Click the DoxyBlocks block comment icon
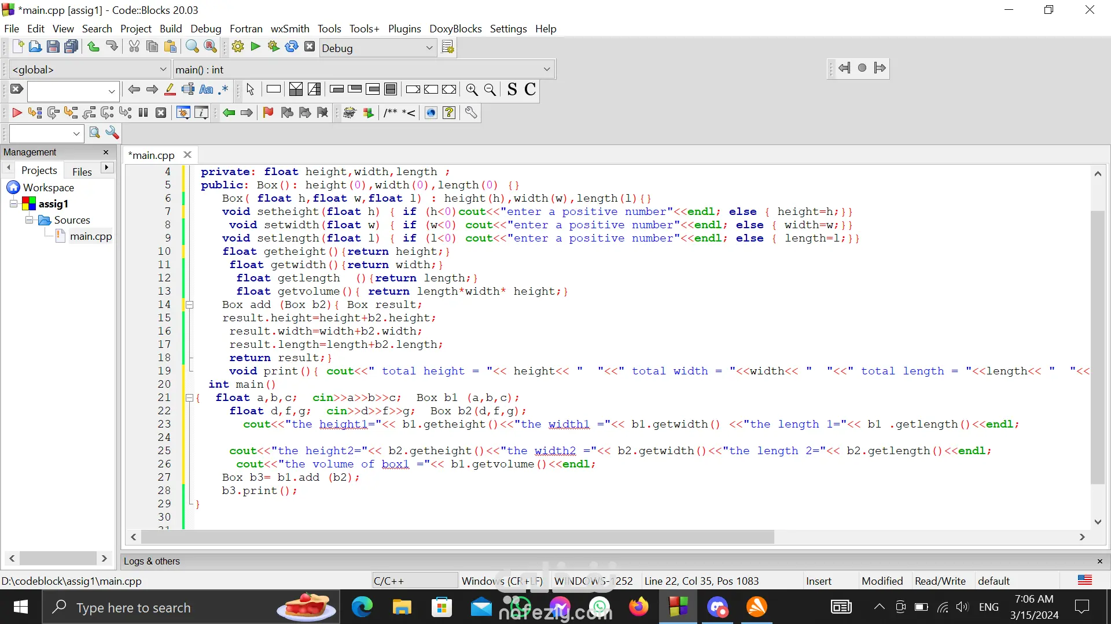The height and width of the screenshot is (624, 1111). coord(391,113)
